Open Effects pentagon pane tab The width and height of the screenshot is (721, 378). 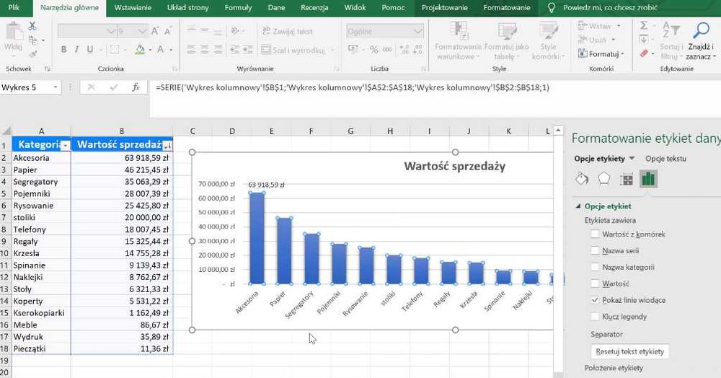pos(603,178)
